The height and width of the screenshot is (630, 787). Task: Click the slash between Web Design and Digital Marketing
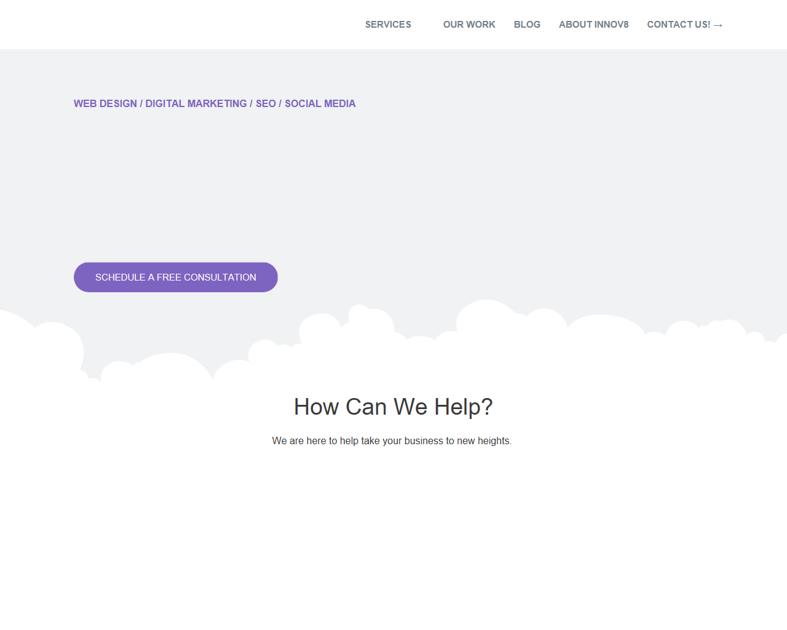[x=141, y=103]
